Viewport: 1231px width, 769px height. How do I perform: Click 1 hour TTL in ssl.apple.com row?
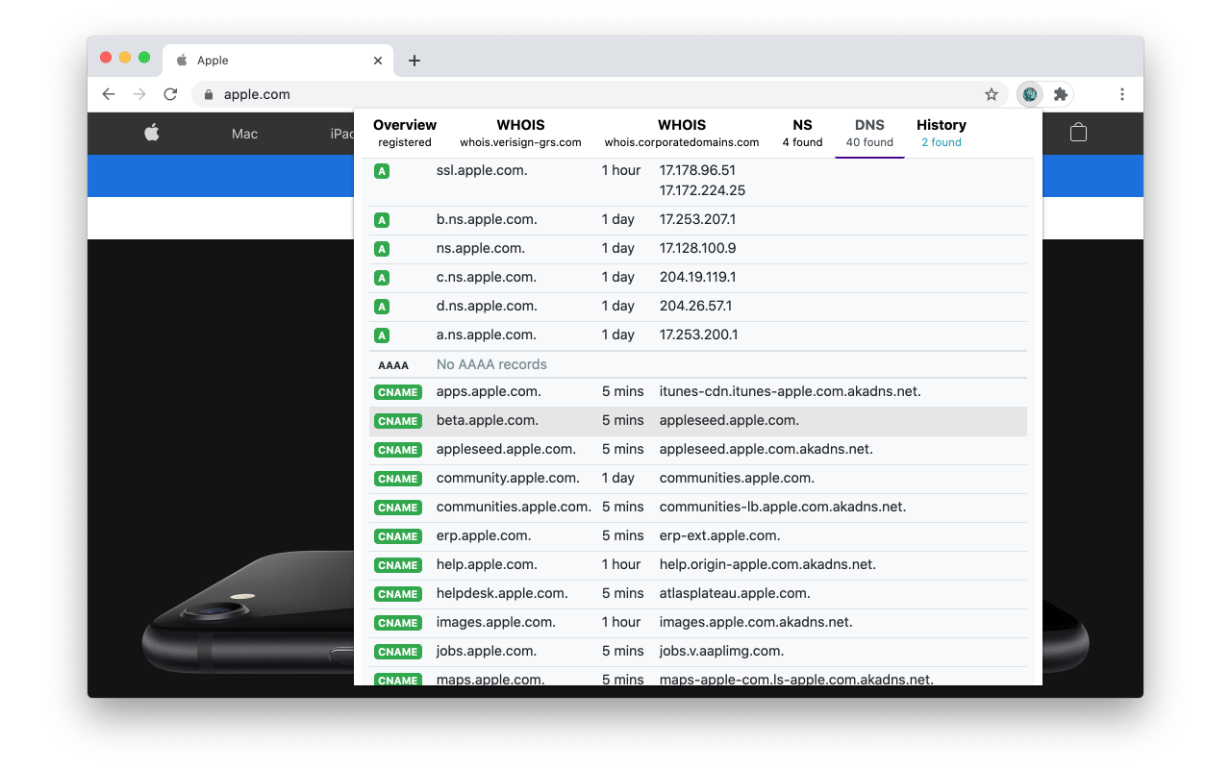point(621,170)
